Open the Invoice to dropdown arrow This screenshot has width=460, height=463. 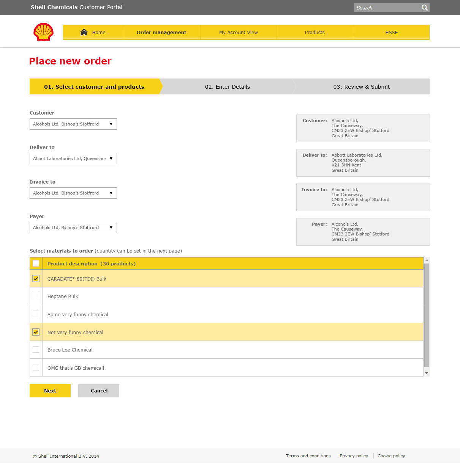111,193
